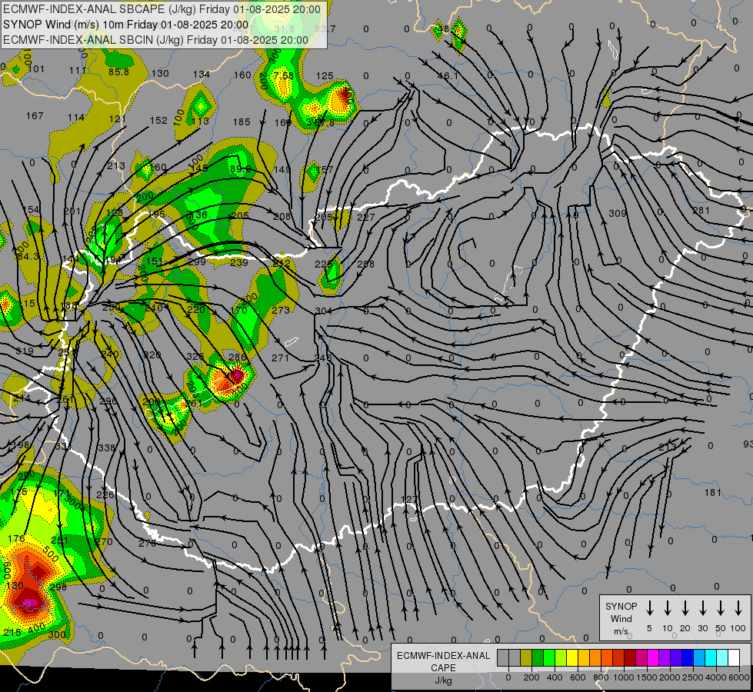Click the 271 value on the map
The image size is (753, 692).
(x=281, y=358)
